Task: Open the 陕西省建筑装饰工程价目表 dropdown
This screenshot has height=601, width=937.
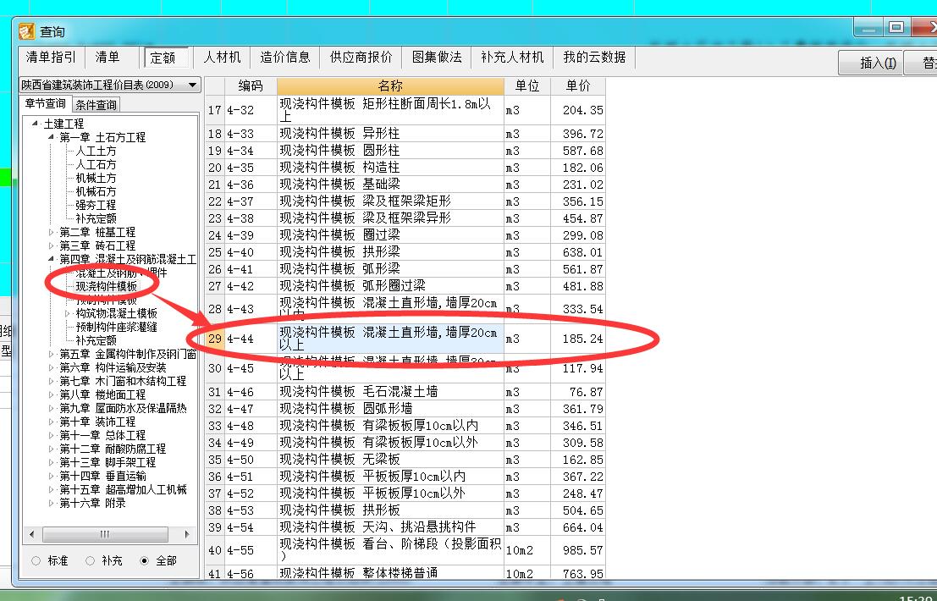Action: point(192,85)
